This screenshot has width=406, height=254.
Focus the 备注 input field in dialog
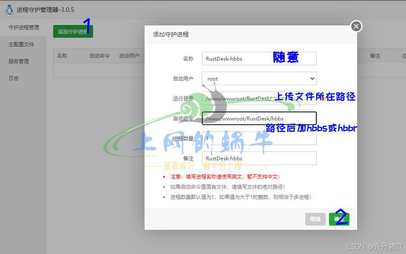(259, 158)
